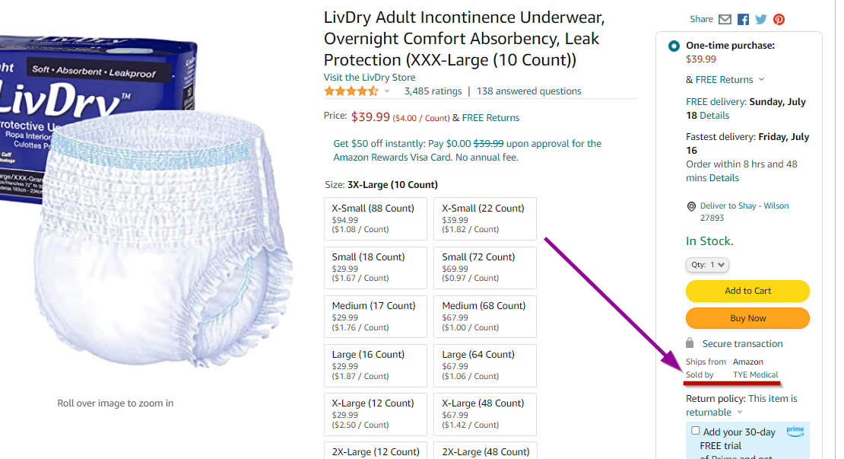
Task: Expand FREE Returns chevron in buy box
Action: [761, 80]
